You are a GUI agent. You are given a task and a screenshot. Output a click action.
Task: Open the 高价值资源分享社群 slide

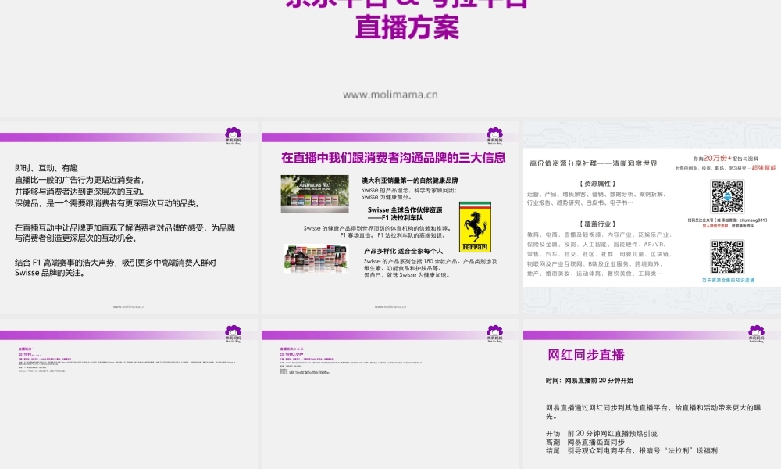point(651,217)
